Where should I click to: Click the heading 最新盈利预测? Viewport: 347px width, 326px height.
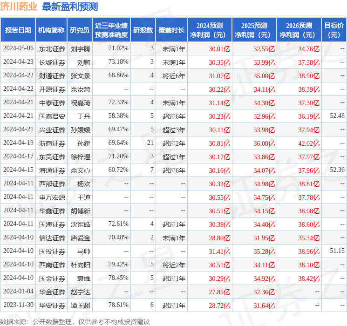pos(70,7)
